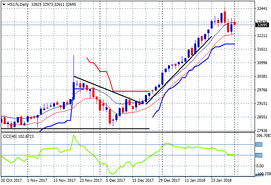Click the 0.00 level on CCI axis
Screen dimensions: 271x185
pyautogui.click(x=260, y=166)
